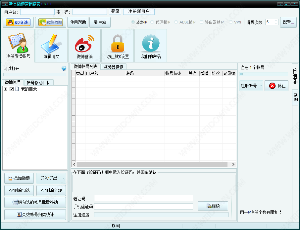The image size is (300, 230).
Task: Open the 微博营销 Weibo logo icon
Action: 84,46
